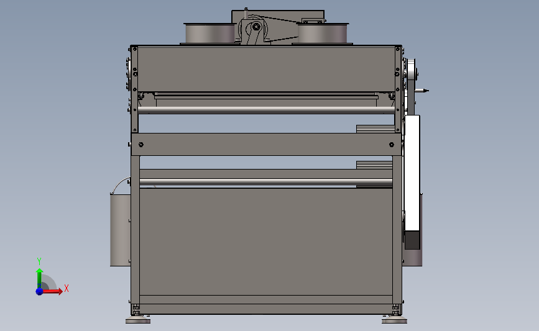Viewport: 539px width, 331px height.
Task: Click the green Y axis arrow of the triad
Action: [x=40, y=279]
